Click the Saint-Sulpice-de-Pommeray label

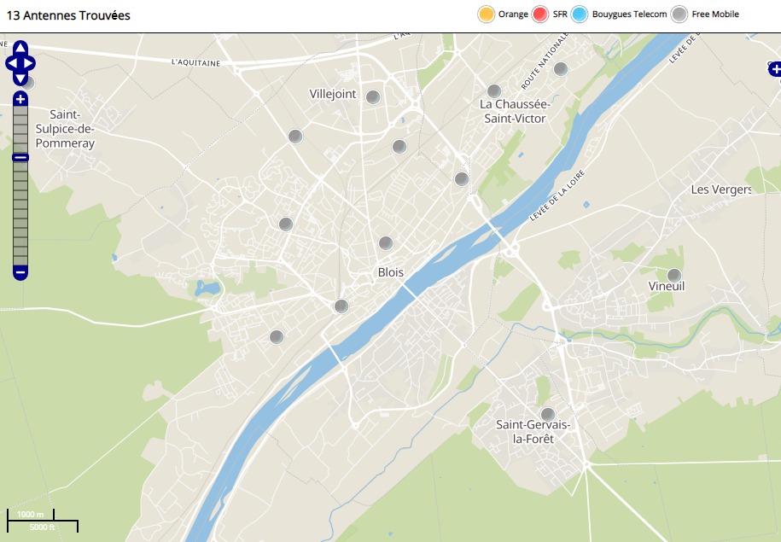65,129
